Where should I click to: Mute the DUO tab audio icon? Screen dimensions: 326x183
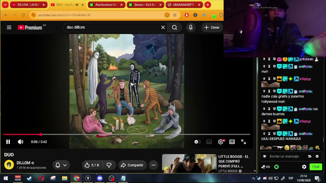tap(77, 5)
